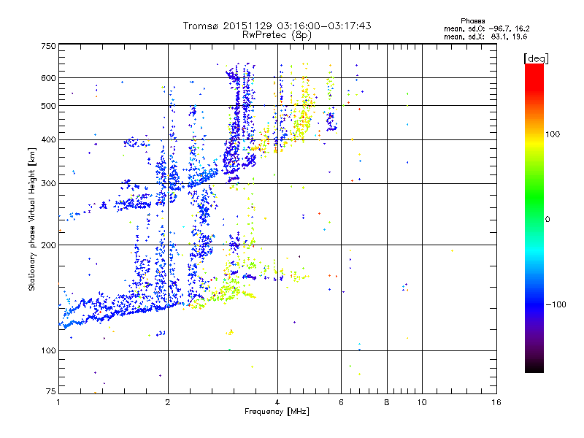
Task: Click the 'Frequency [MHz]' axis label
Action: pyautogui.click(x=277, y=412)
